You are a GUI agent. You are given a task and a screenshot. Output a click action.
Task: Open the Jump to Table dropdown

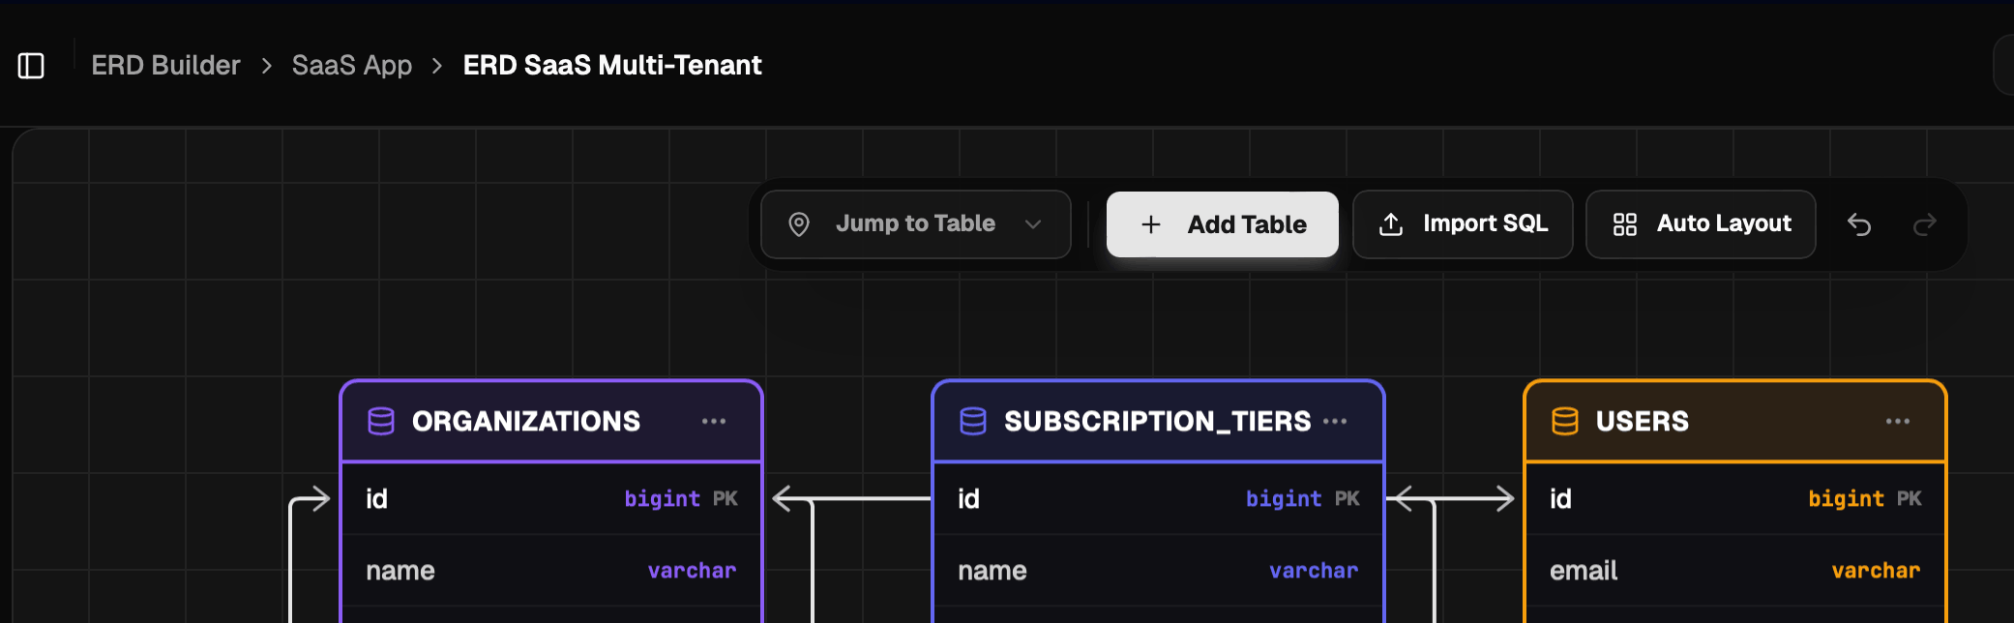[915, 224]
